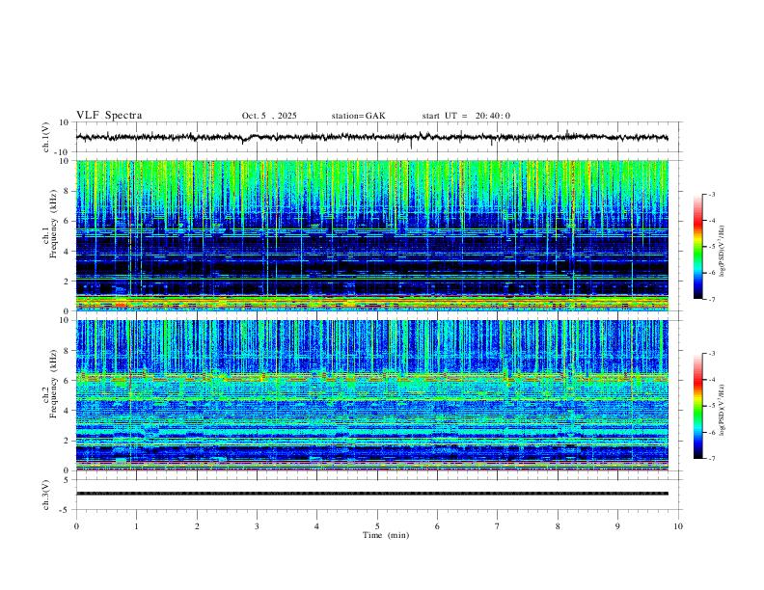This screenshot has width=764, height=590.
Task: Click inside the ch.2 spectrogram panel
Action: pyautogui.click(x=371, y=395)
